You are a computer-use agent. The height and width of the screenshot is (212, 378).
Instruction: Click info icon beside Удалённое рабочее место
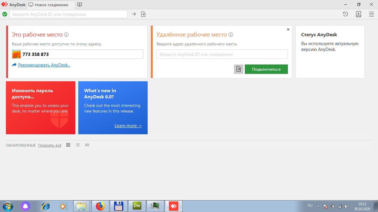click(x=231, y=35)
